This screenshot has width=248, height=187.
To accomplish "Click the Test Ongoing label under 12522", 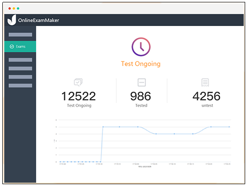I will [x=79, y=106].
